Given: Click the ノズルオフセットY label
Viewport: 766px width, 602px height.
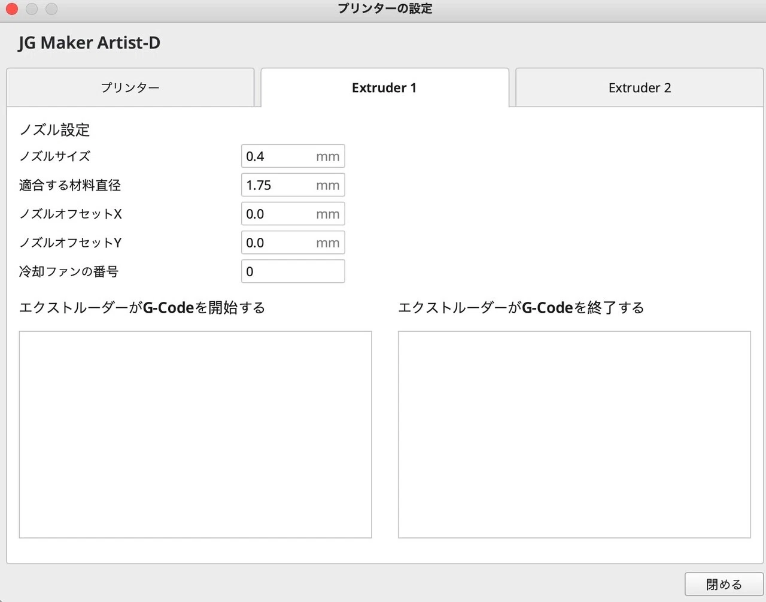Looking at the screenshot, I should click(71, 243).
